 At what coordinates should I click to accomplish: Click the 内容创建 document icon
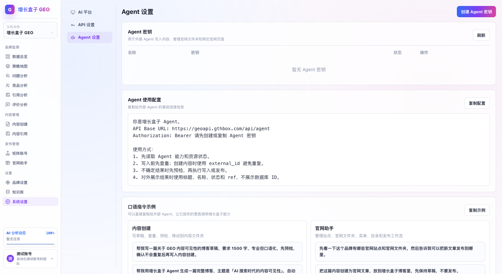pyautogui.click(x=8, y=124)
